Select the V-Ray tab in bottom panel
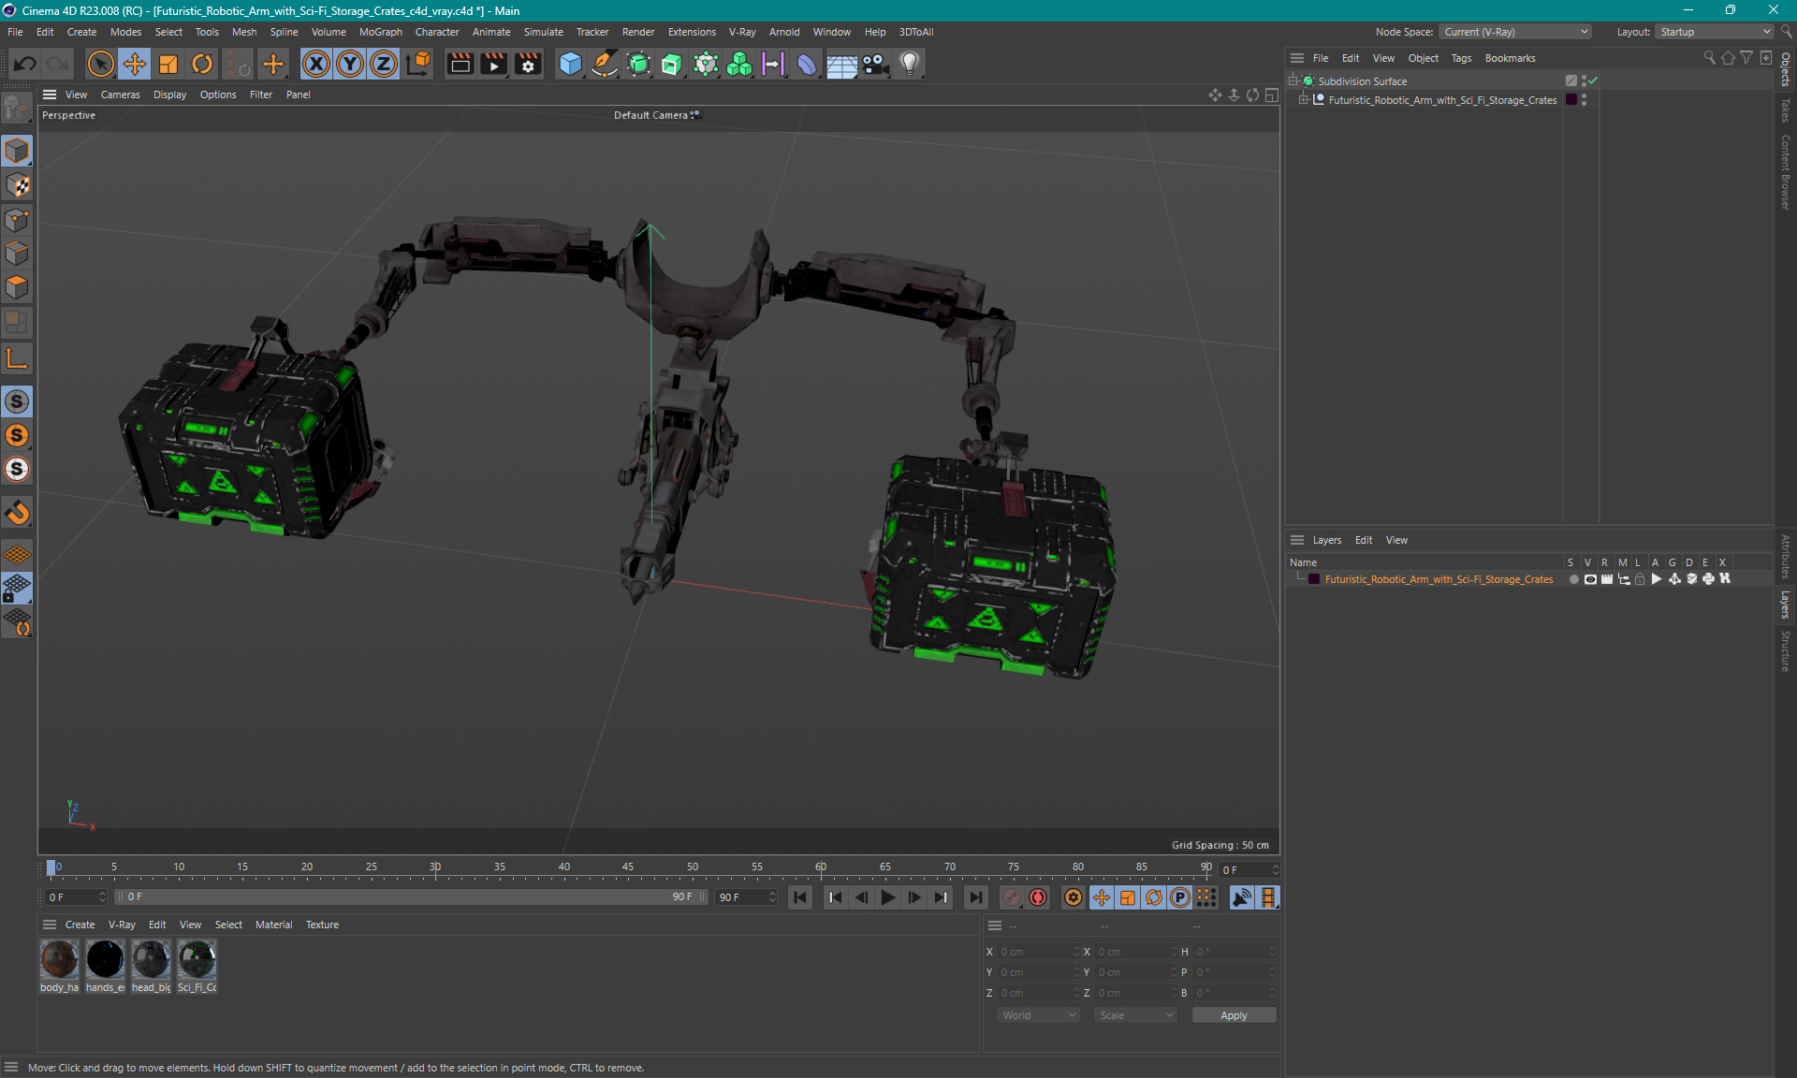Screen dimensions: 1797x1078 [122, 924]
